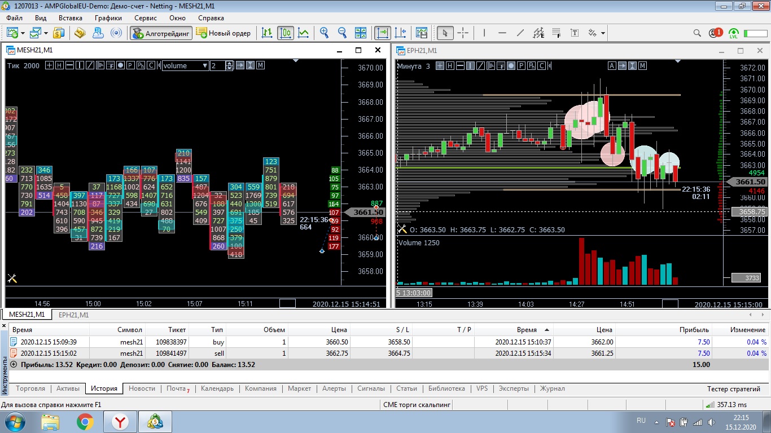This screenshot has width=771, height=433.
Task: Switch to the EPH21,M1 chart tab
Action: click(x=74, y=315)
